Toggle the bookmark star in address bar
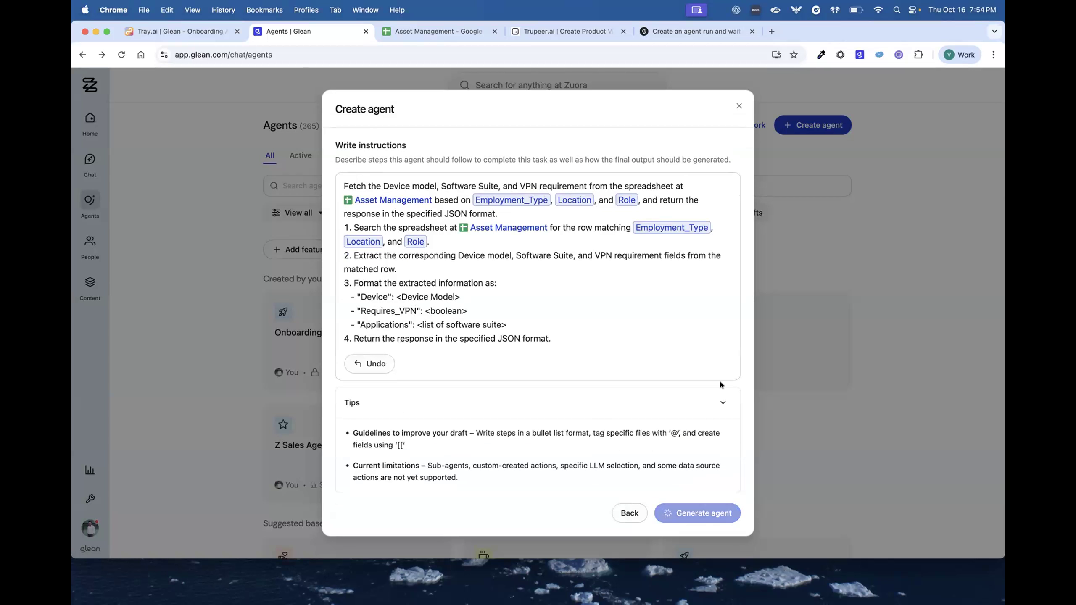Screen dimensions: 1076x605 click(794, 55)
